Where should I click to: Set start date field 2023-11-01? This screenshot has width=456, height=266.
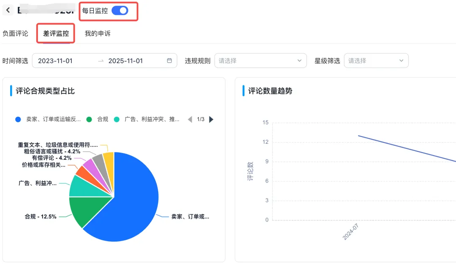[x=55, y=61]
